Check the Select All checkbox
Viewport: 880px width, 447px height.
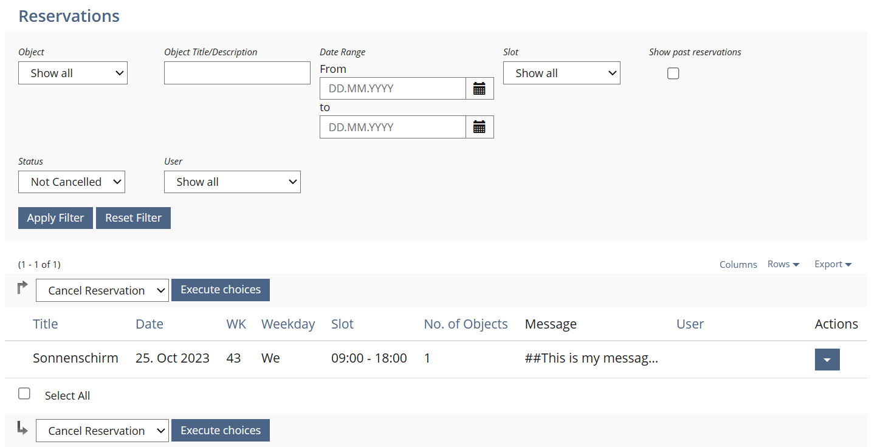[x=24, y=394]
